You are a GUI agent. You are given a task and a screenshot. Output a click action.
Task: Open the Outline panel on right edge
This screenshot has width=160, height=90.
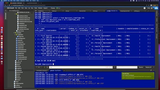[157, 20]
